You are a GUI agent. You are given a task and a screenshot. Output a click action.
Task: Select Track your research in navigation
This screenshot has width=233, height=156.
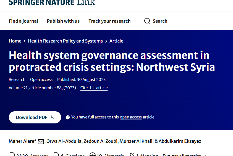point(109,21)
